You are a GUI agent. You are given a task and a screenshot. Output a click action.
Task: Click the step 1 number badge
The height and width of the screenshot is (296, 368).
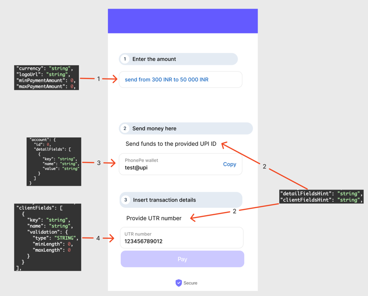(125, 59)
